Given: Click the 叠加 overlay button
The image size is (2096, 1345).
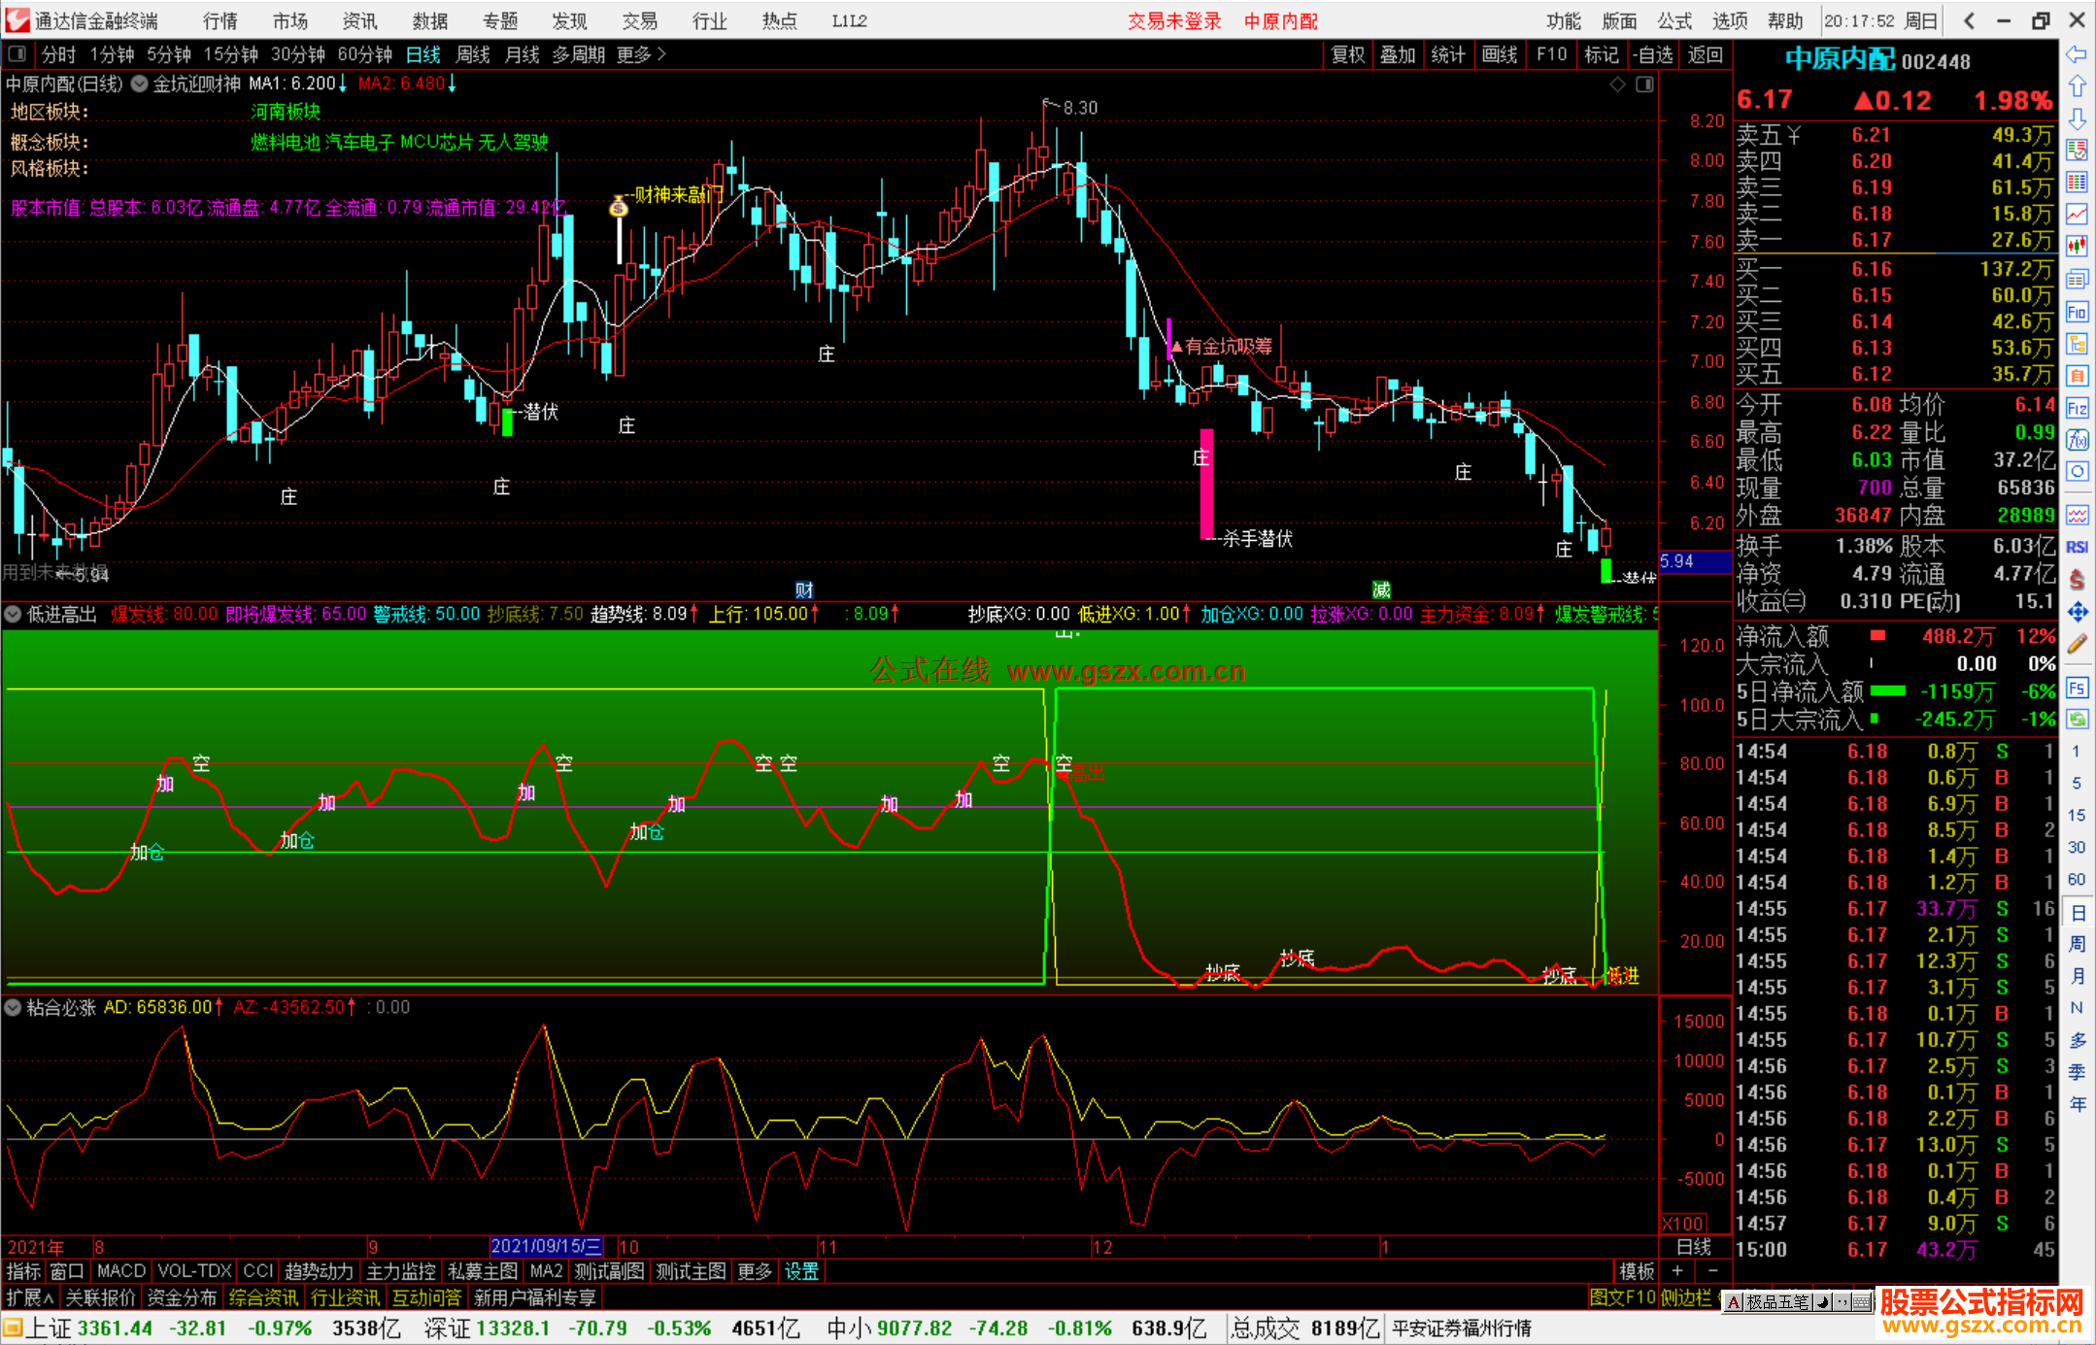Looking at the screenshot, I should pyautogui.click(x=1398, y=54).
